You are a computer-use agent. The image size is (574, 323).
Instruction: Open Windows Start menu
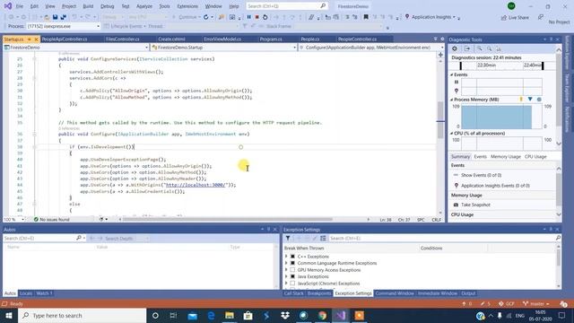point(9,315)
